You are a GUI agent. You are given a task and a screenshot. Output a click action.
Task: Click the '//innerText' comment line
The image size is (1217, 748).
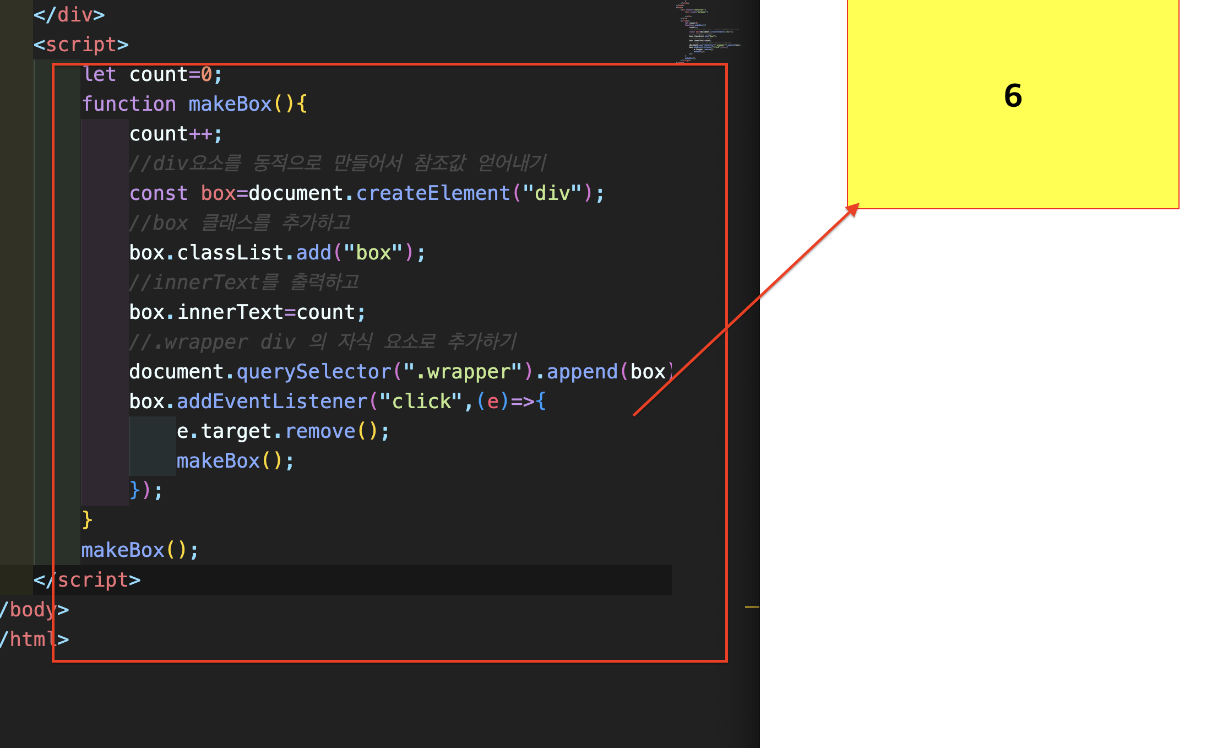pyautogui.click(x=244, y=283)
